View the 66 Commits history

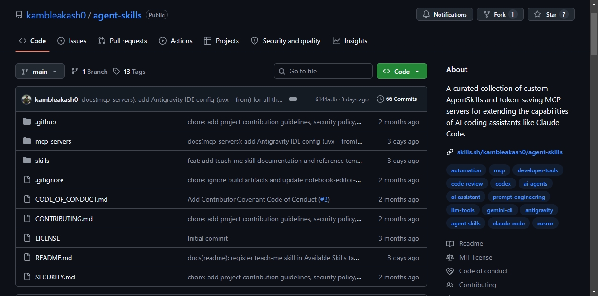(x=396, y=99)
